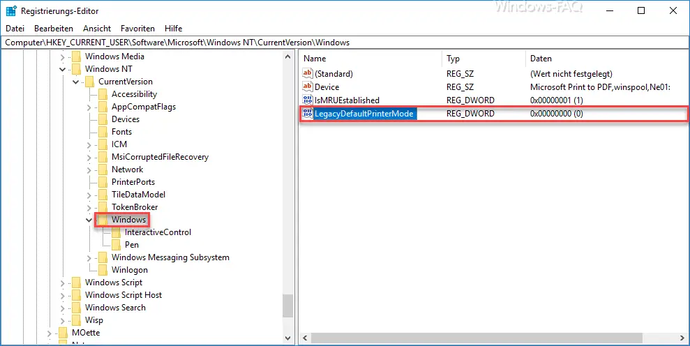690x346 pixels.
Task: Click the Windows Script Host folder icon
Action: pyautogui.click(x=76, y=295)
